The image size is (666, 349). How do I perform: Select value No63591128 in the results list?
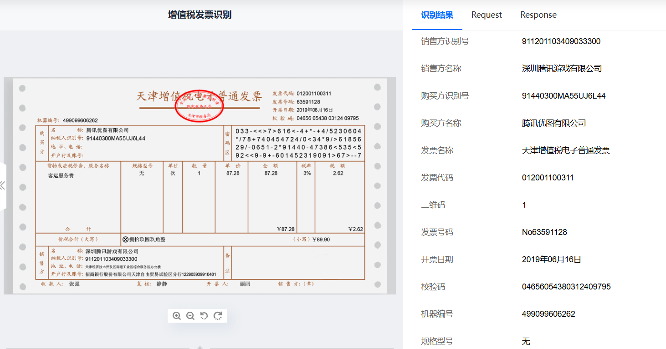point(544,232)
